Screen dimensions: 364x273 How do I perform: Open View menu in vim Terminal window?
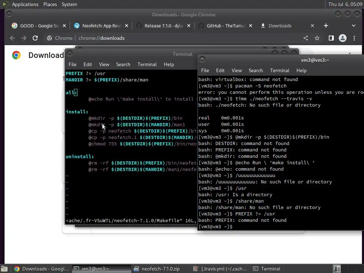[x=104, y=65]
